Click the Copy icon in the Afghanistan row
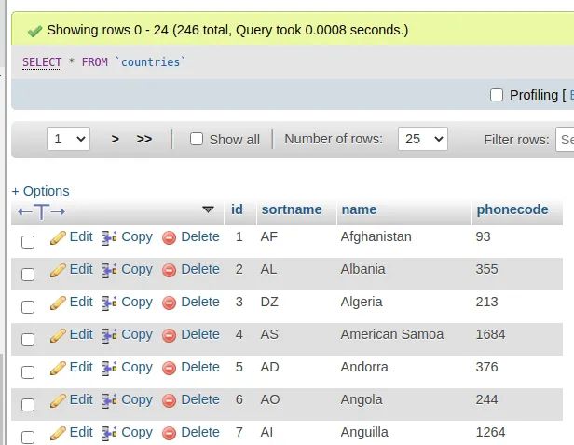Image resolution: width=574 pixels, height=445 pixels. click(x=109, y=237)
